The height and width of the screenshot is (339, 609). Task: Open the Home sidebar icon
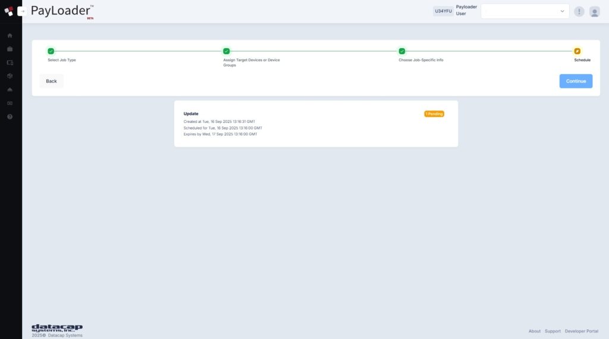pos(10,36)
